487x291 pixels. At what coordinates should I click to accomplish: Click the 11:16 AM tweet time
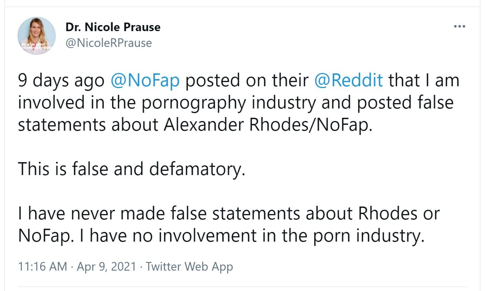coord(42,267)
